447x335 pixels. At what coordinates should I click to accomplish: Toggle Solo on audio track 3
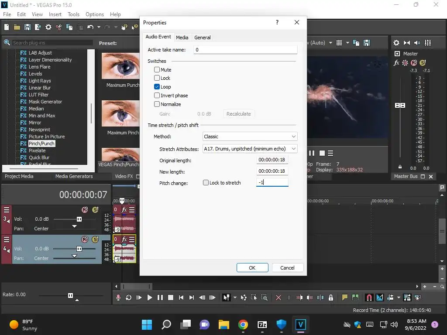[x=95, y=210]
